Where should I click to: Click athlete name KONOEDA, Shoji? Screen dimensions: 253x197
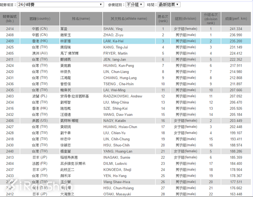click(117, 169)
